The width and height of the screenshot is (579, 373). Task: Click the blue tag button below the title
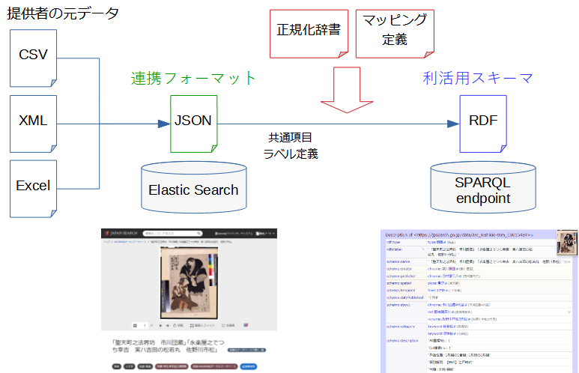[x=249, y=366]
